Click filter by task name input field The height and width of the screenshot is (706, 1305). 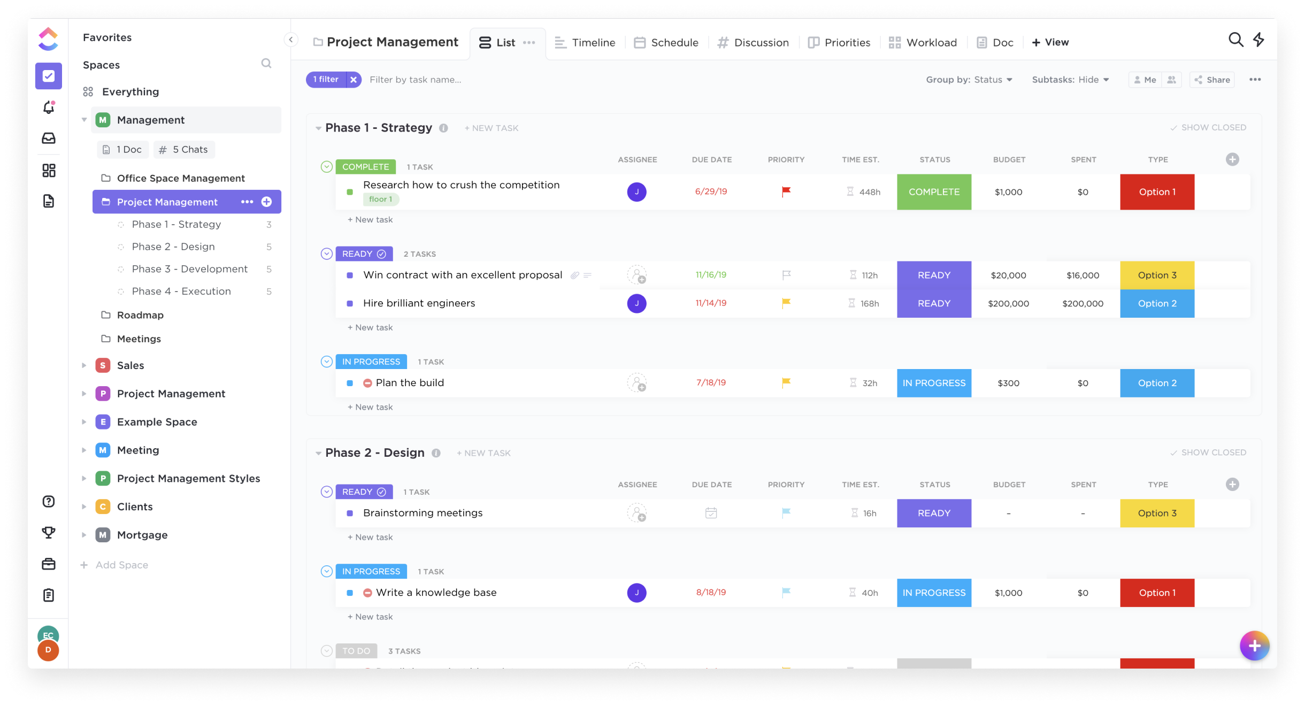click(417, 79)
